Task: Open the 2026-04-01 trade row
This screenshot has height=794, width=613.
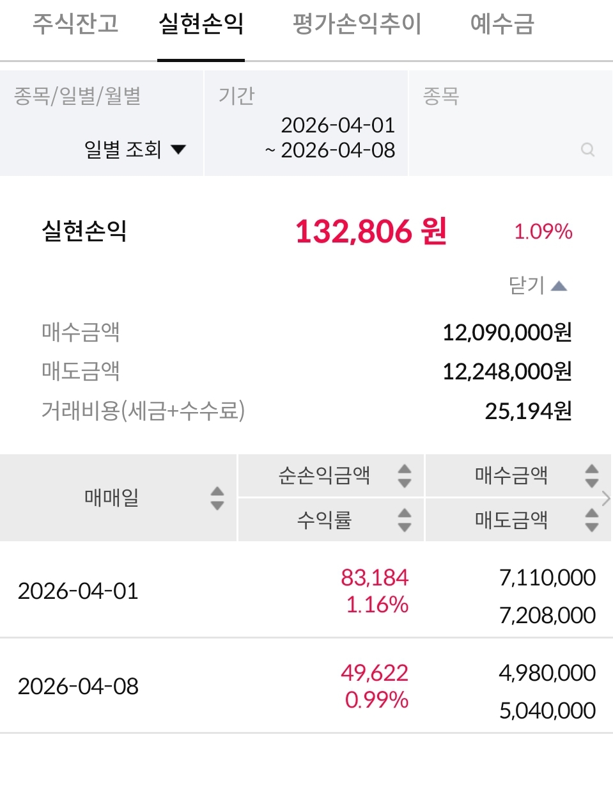Action: tap(78, 591)
